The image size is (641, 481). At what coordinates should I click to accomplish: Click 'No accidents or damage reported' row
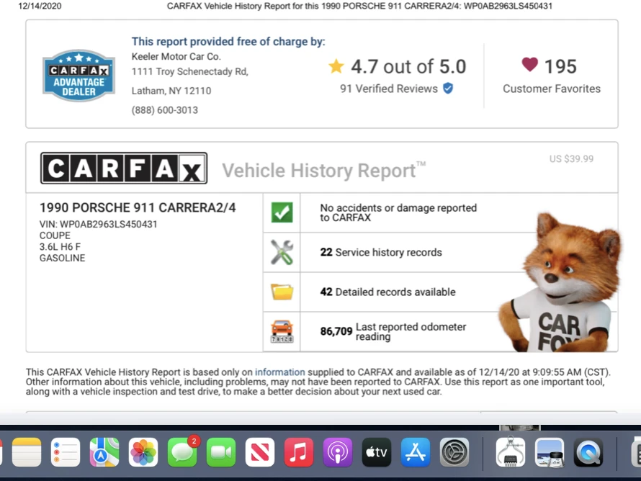(x=398, y=212)
